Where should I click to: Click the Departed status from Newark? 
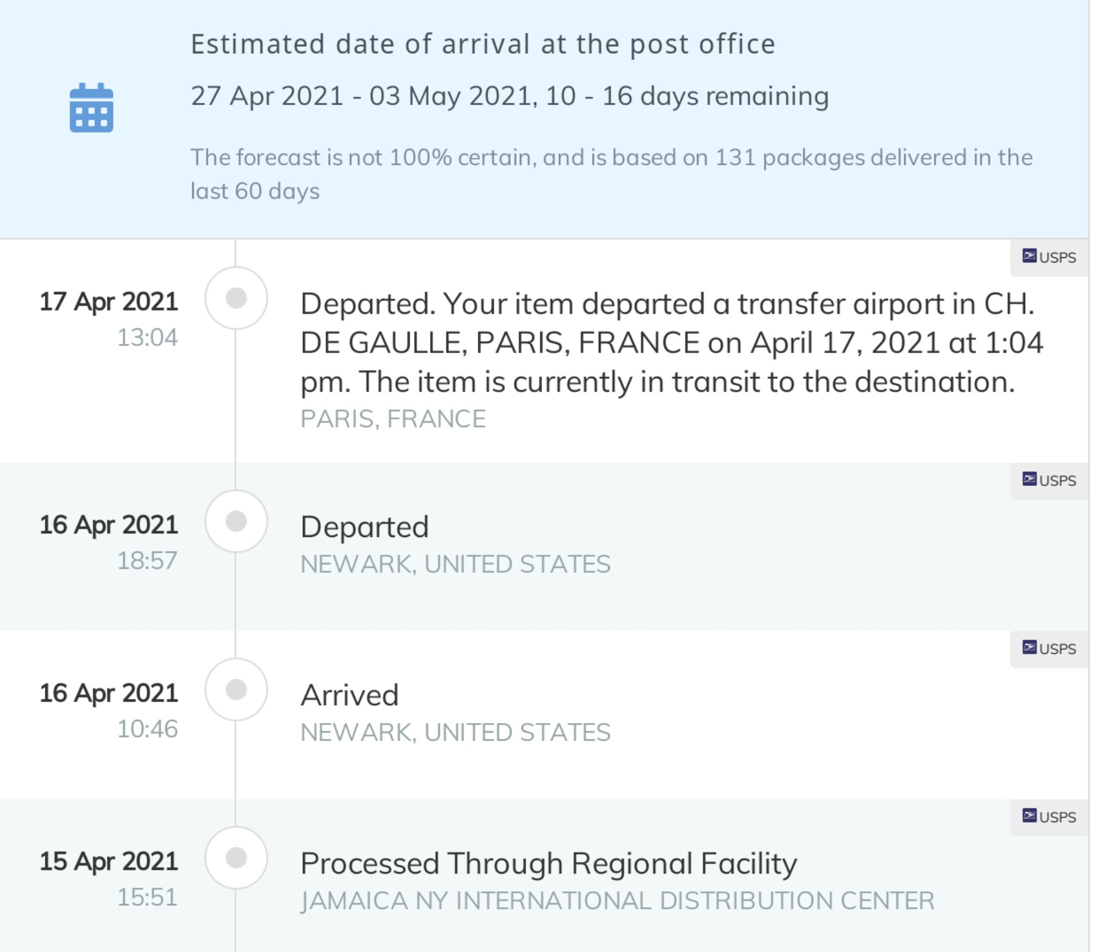[x=365, y=527]
